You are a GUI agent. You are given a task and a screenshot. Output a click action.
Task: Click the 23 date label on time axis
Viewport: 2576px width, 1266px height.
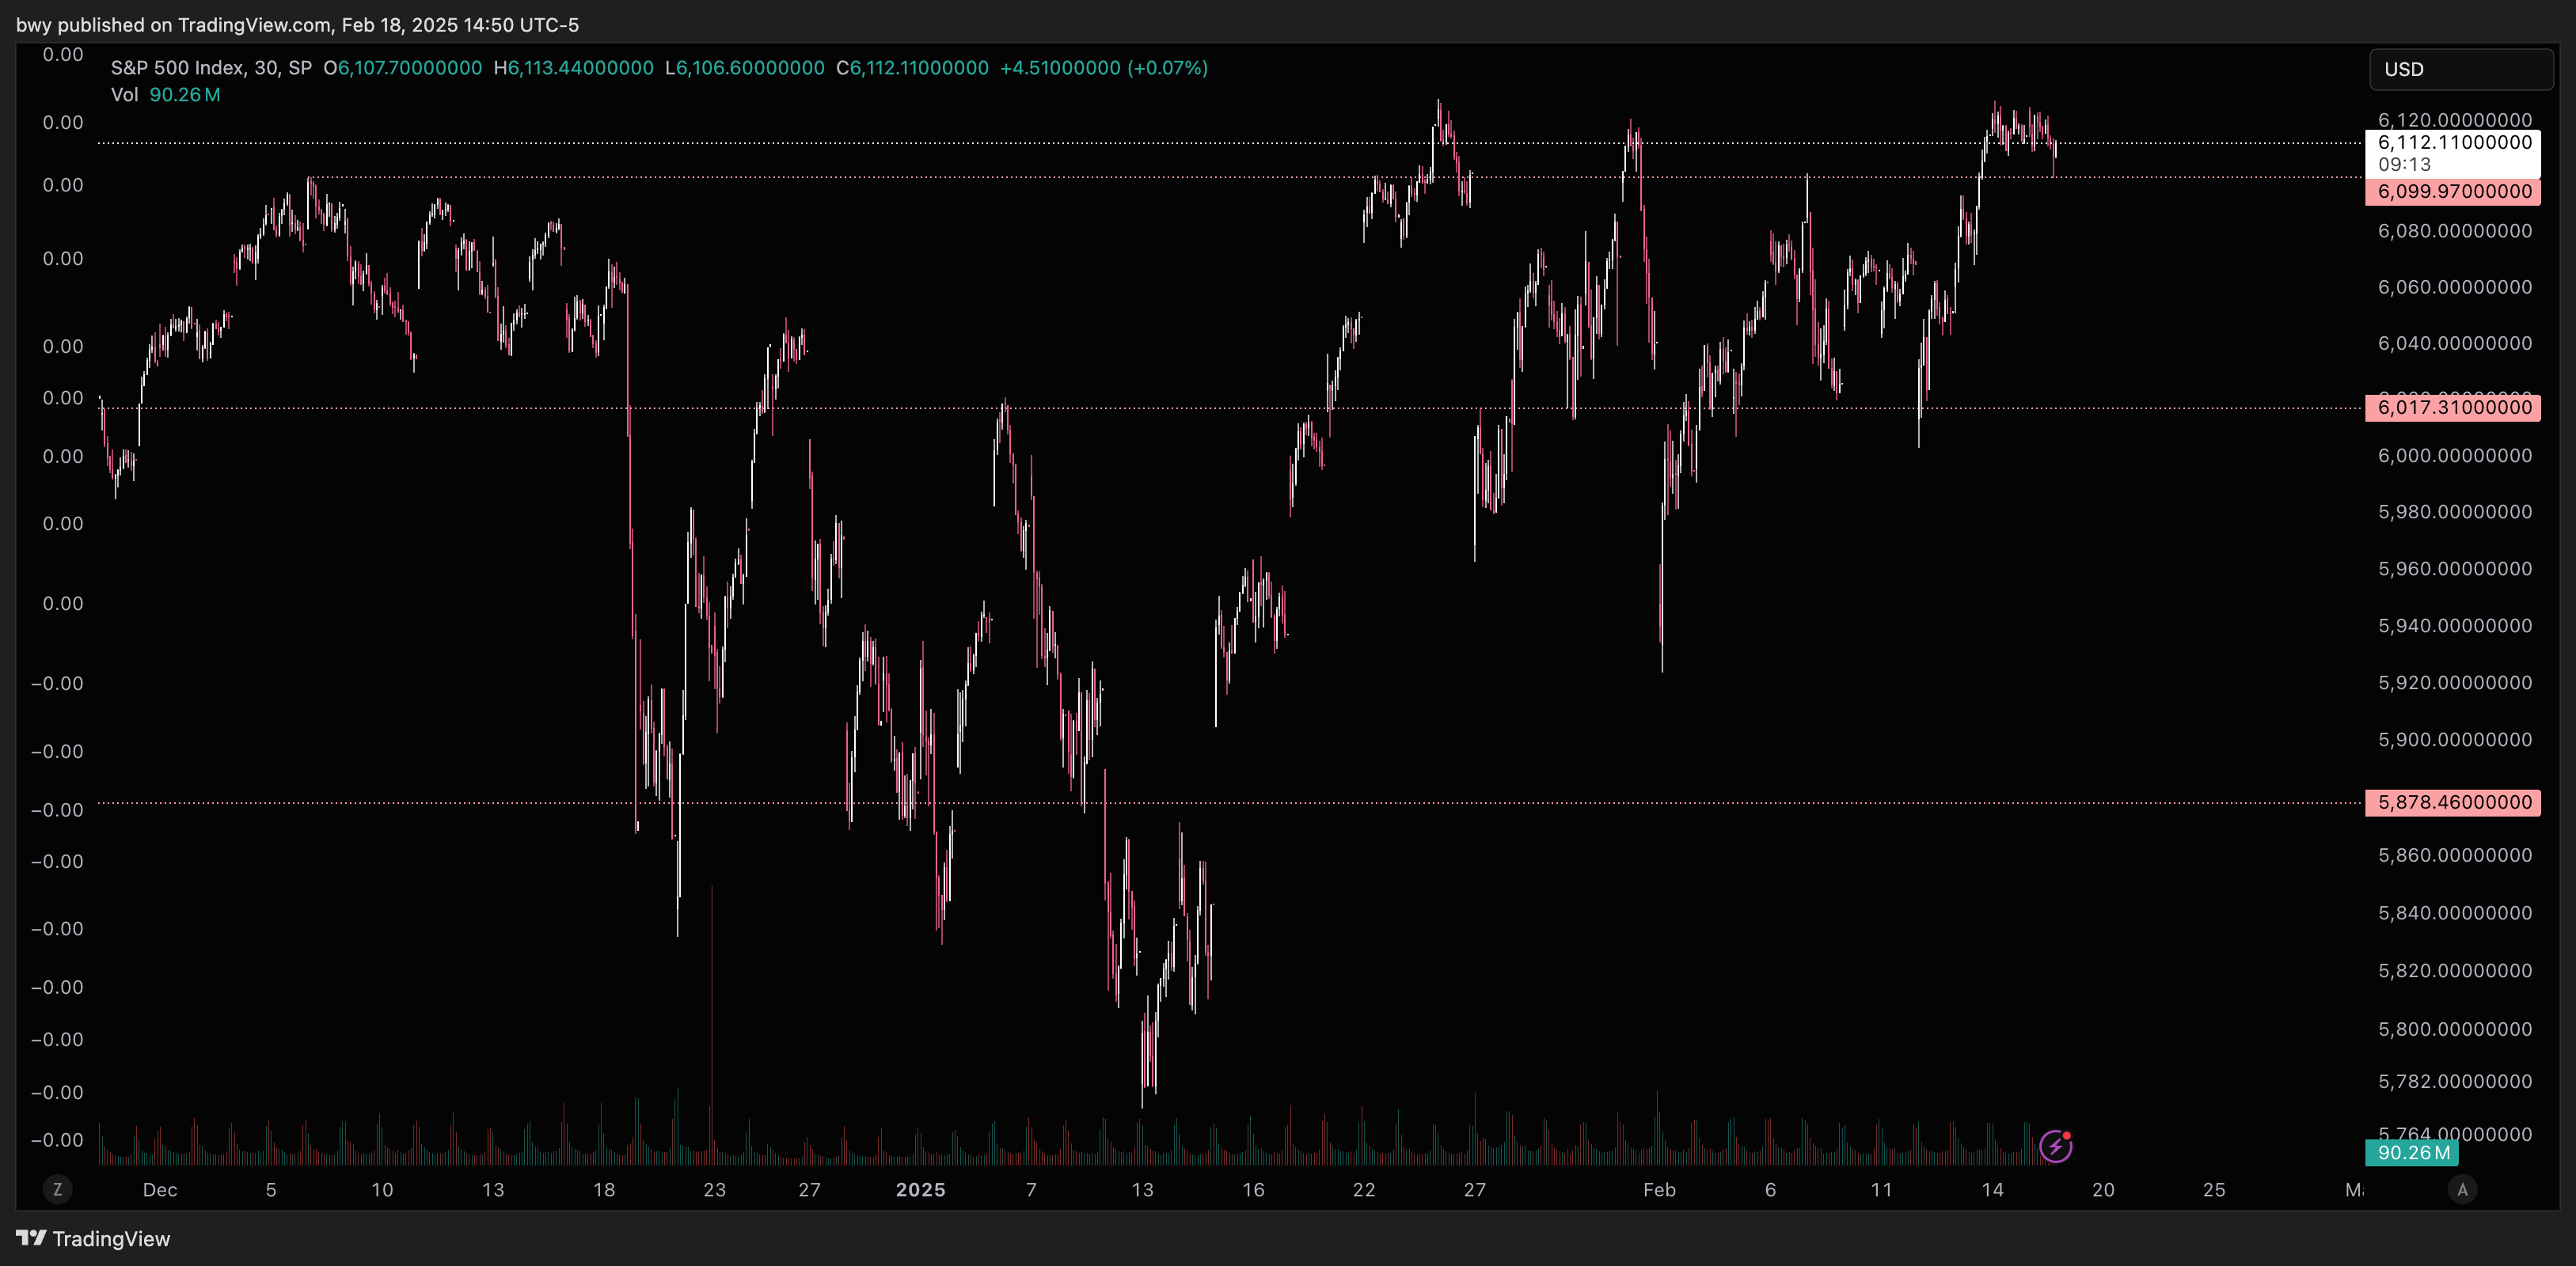(715, 1190)
